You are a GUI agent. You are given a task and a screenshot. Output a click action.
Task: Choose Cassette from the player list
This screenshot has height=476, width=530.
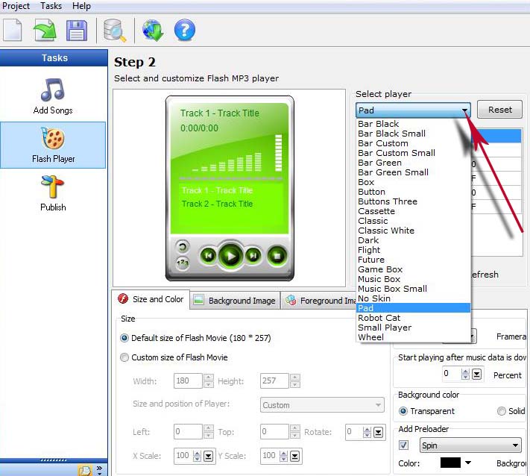click(376, 211)
